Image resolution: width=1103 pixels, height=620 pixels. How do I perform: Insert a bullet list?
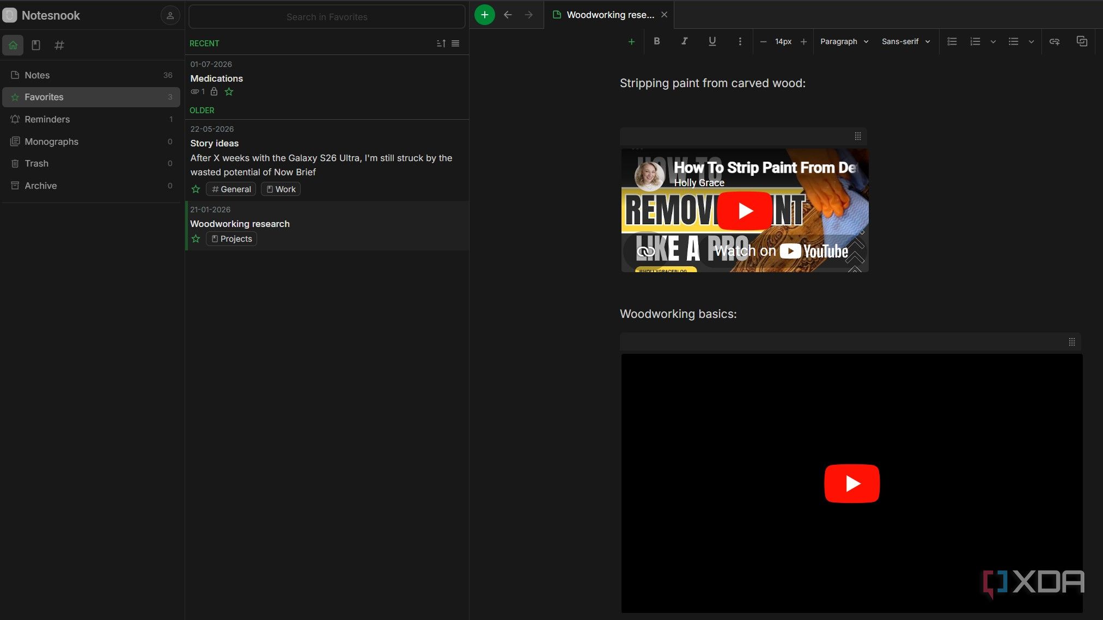click(1013, 41)
